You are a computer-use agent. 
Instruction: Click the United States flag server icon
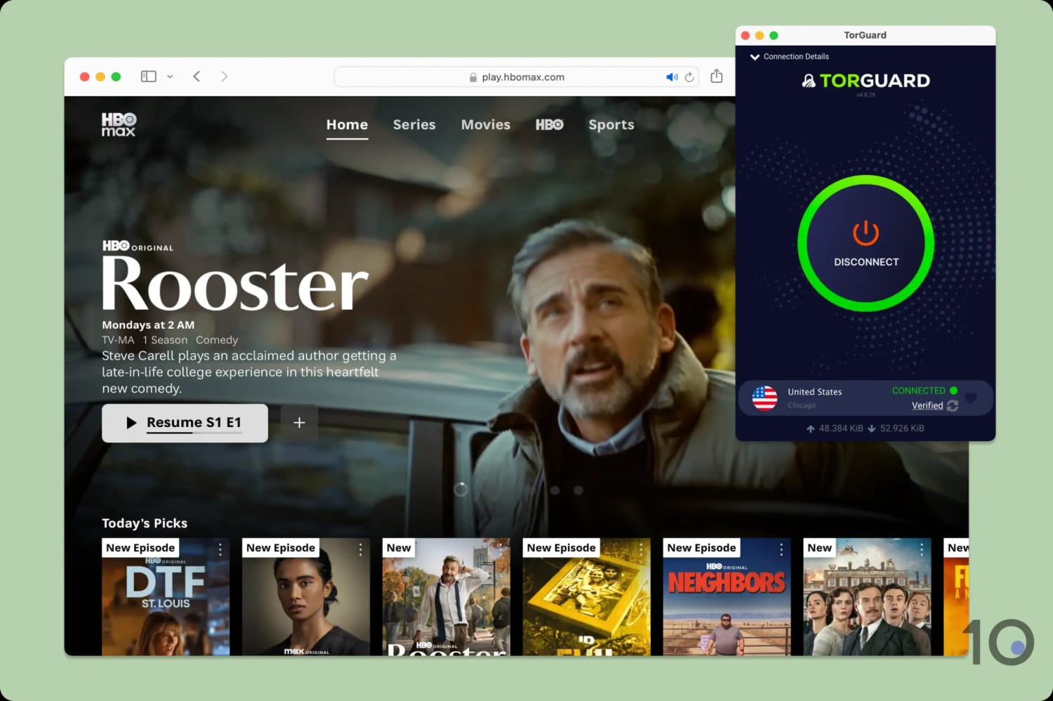click(x=764, y=398)
